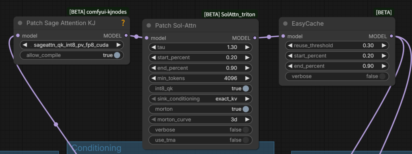The width and height of the screenshot is (412, 154).
Task: Toggle int8_qk in Patch Sol-Attn
Action: pos(200,89)
